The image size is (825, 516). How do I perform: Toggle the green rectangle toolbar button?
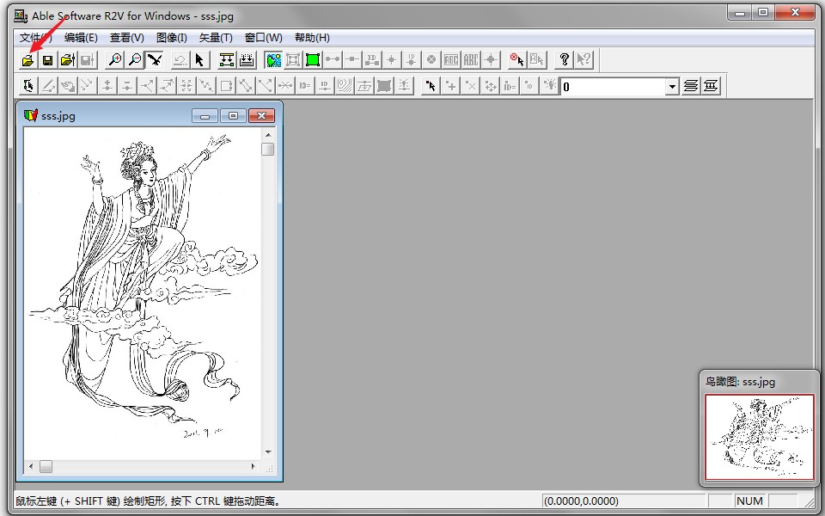click(x=312, y=60)
